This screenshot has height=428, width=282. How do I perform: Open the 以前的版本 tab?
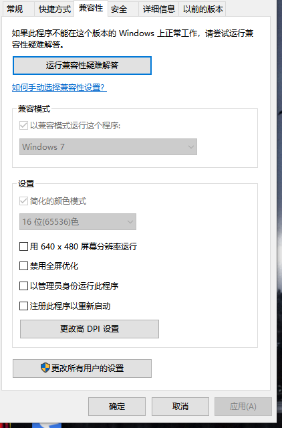tap(202, 9)
